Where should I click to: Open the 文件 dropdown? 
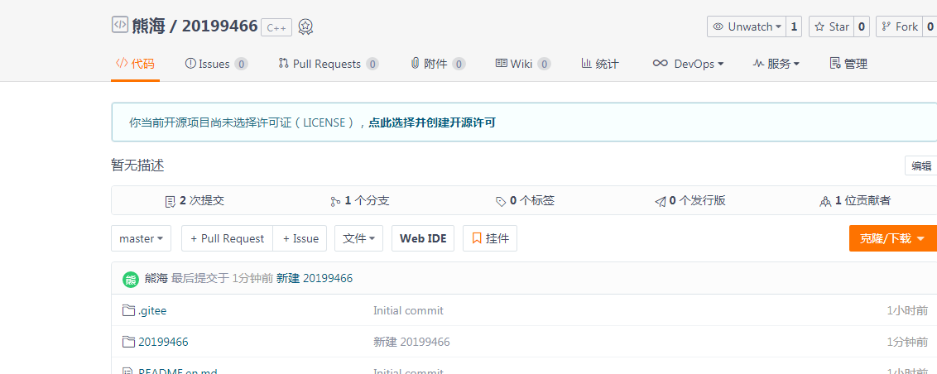click(358, 238)
